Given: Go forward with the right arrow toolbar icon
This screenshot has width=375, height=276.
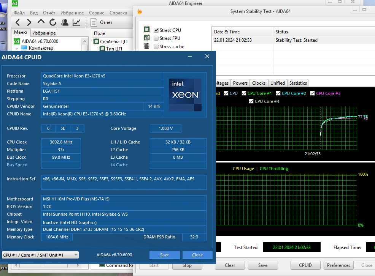Looking at the screenshot, I should (x=29, y=22).
